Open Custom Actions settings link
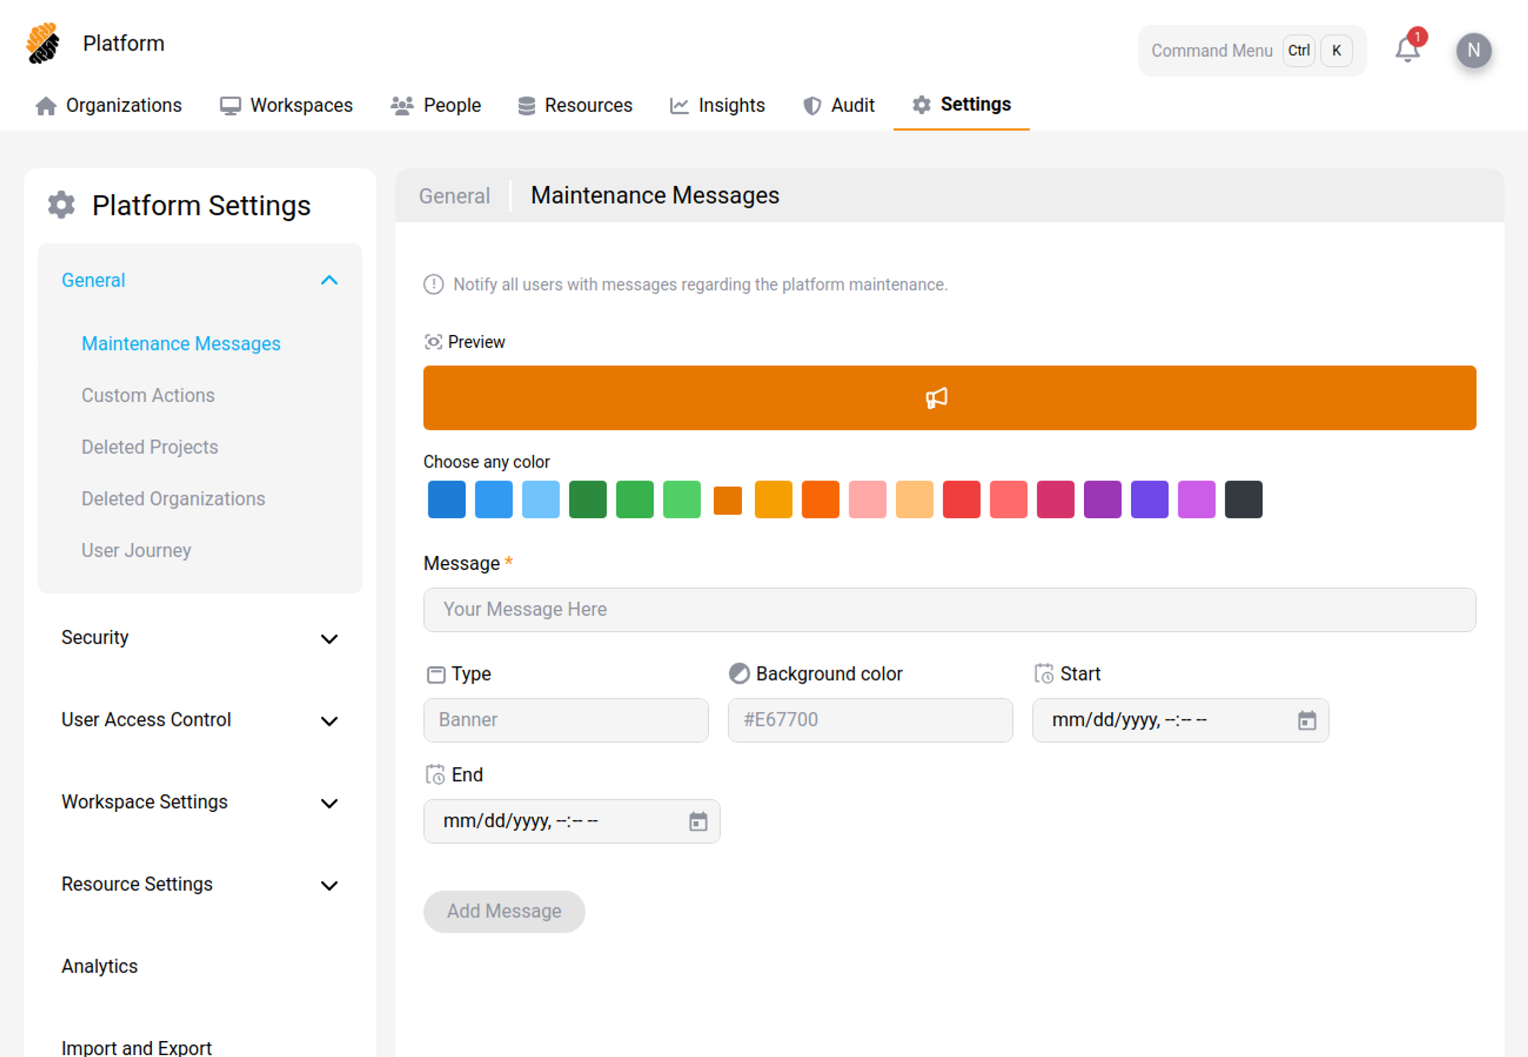 [148, 395]
